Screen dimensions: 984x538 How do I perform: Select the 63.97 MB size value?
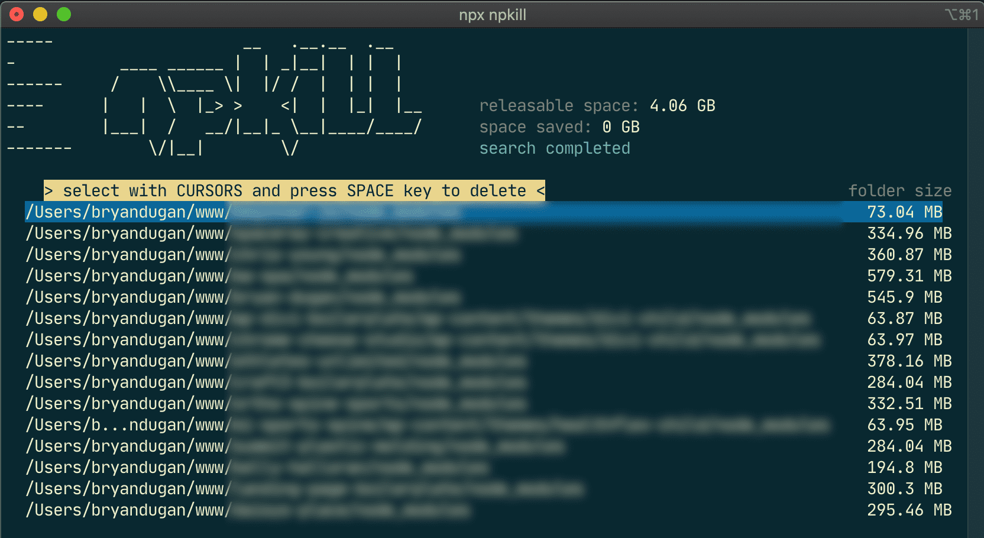904,340
